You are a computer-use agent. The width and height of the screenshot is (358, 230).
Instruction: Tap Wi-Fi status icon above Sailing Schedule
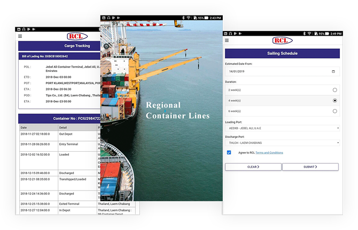click(309, 34)
